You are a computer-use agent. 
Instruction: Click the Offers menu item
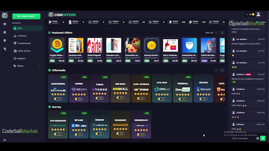coord(27,66)
